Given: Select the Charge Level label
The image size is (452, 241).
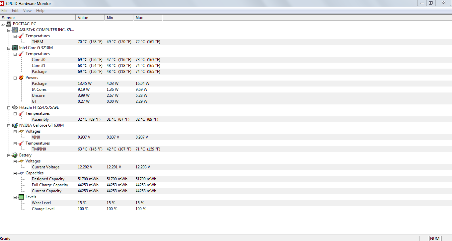Looking at the screenshot, I should point(43,209).
